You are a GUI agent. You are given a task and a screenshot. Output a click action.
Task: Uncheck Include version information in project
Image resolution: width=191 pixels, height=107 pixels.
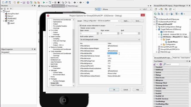(80, 26)
